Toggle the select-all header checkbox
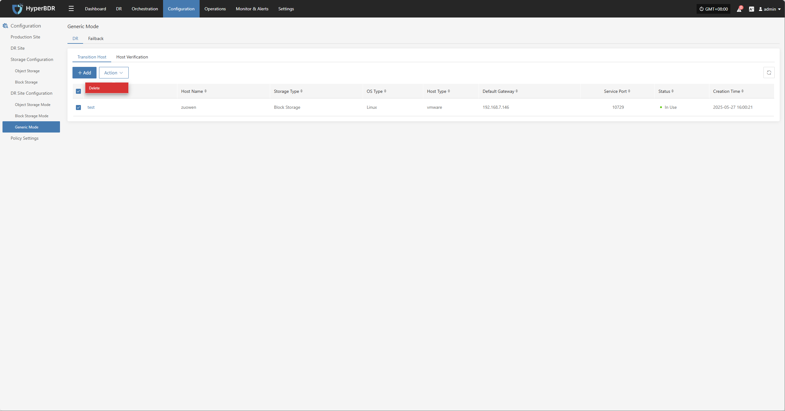Viewport: 785px width, 411px height. (x=78, y=91)
